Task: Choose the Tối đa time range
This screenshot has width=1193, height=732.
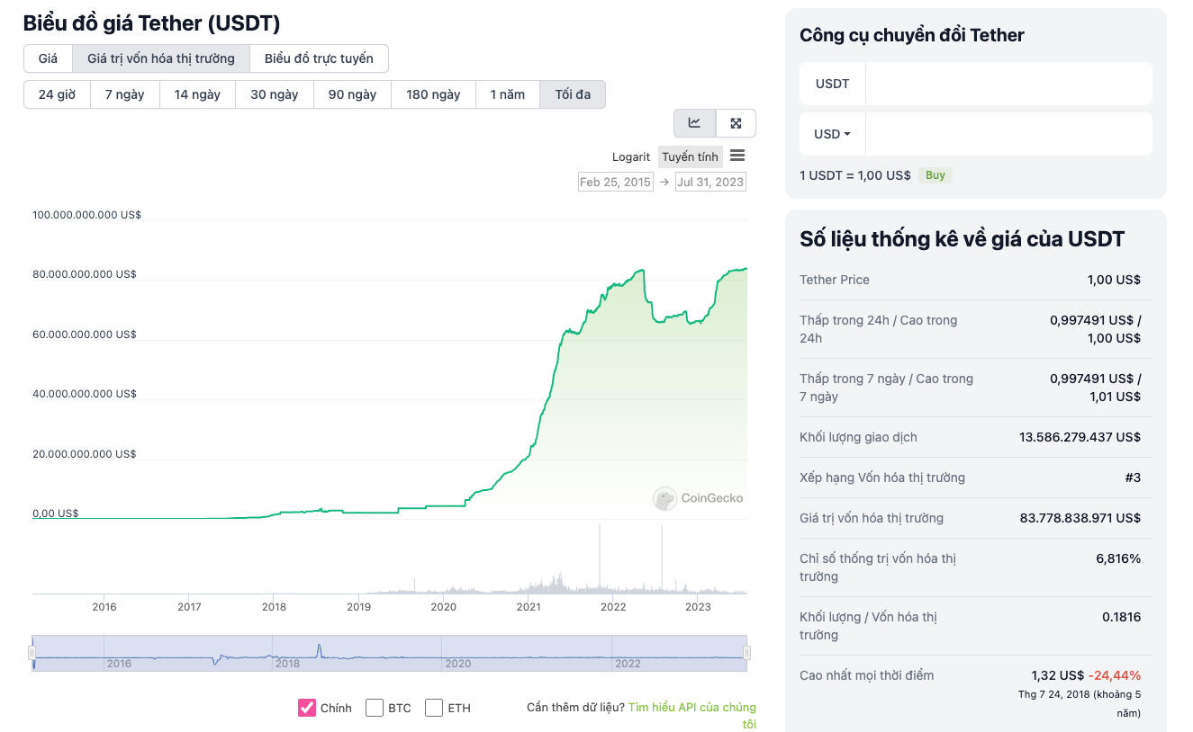Action: pyautogui.click(x=573, y=94)
